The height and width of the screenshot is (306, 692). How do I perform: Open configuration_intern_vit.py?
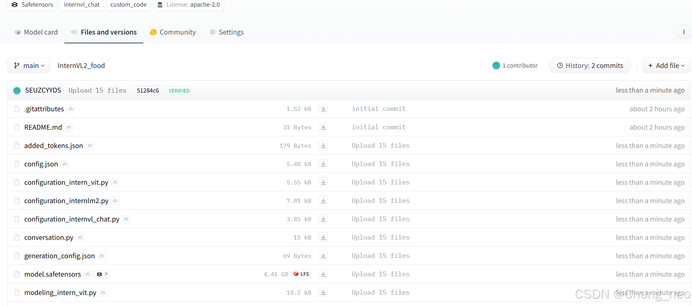pyautogui.click(x=66, y=182)
